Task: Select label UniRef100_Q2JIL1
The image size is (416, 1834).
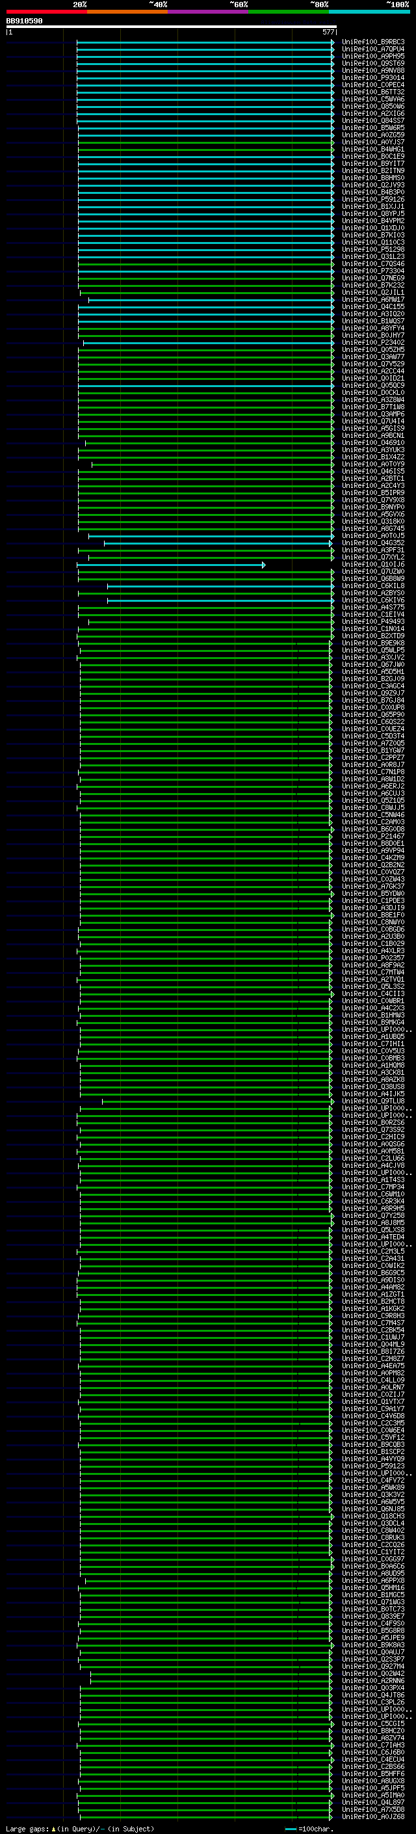Action: click(x=373, y=293)
